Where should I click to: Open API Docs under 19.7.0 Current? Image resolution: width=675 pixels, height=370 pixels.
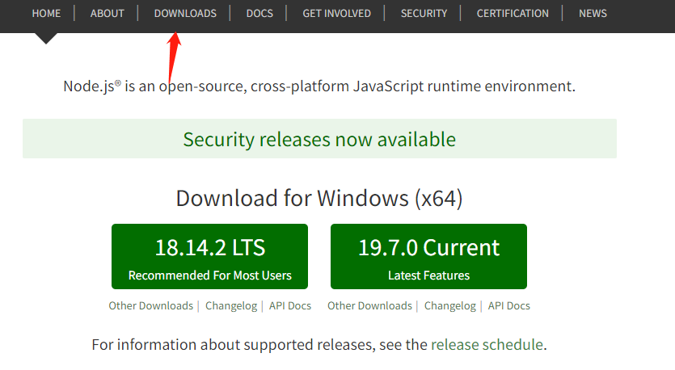tap(508, 305)
